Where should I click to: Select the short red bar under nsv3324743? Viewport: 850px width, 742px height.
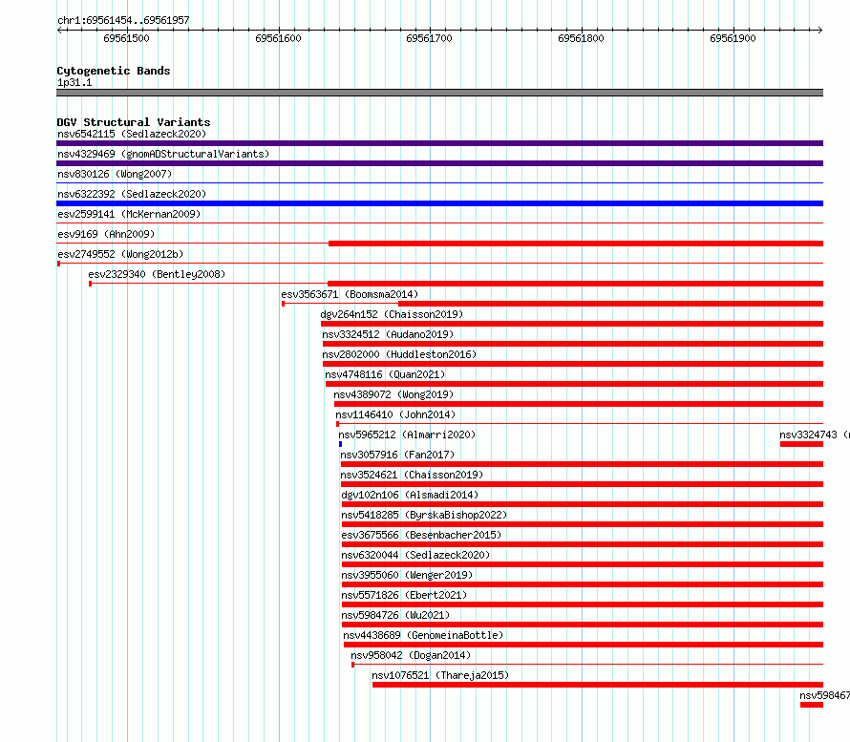point(801,444)
